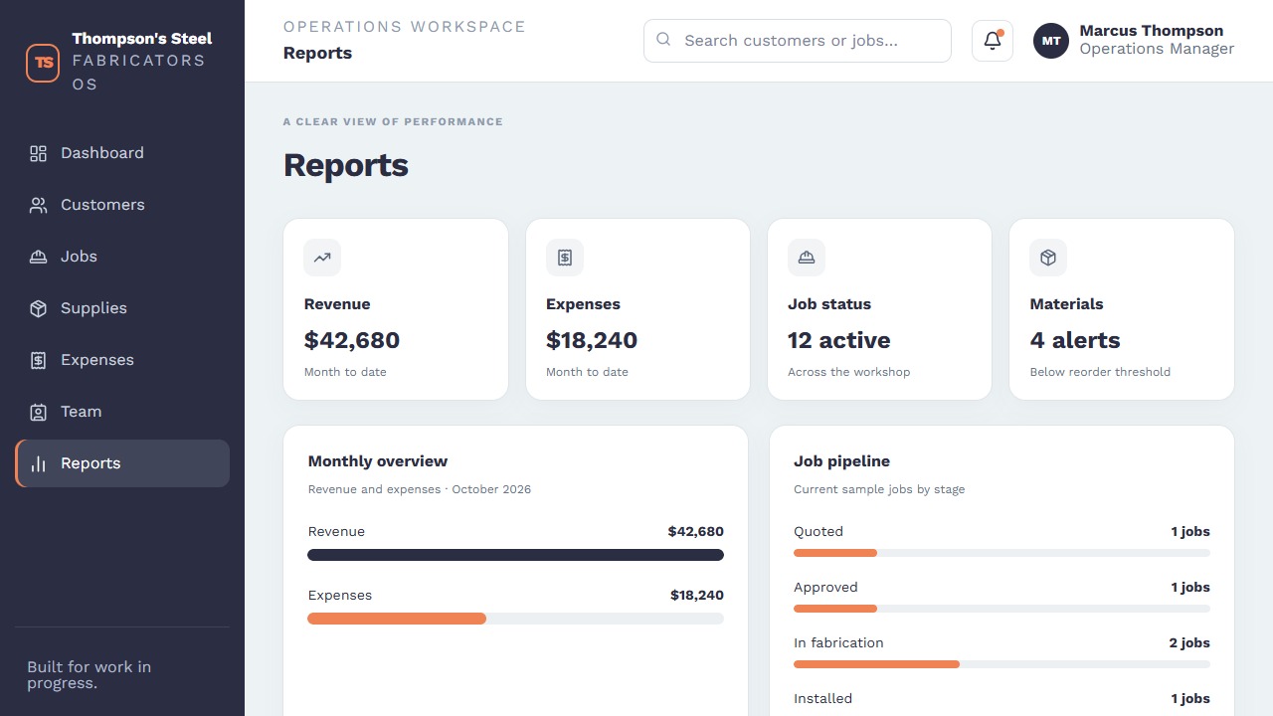Click the Approved stage progress bar
Screen dimensions: 1273x716
pyautogui.click(x=1001, y=609)
